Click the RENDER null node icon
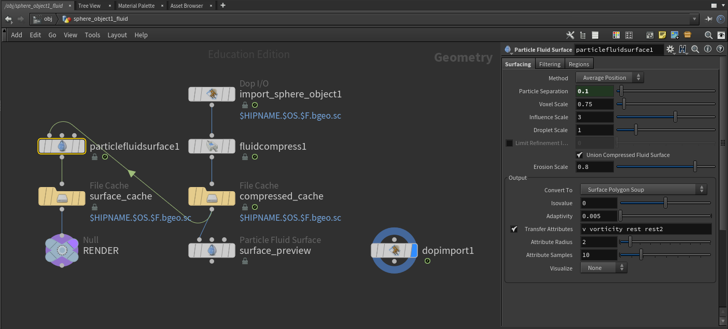 [x=62, y=251]
